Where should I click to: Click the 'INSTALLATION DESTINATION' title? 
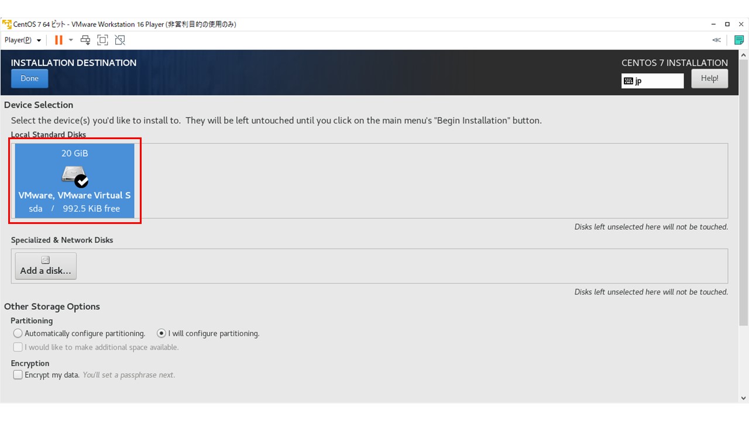(74, 63)
